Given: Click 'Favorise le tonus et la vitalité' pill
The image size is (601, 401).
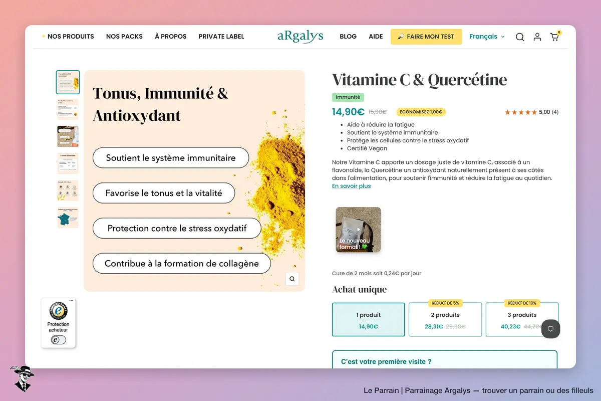Looking at the screenshot, I should click(x=164, y=193).
